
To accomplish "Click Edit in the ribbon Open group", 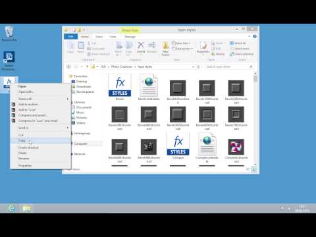I will tap(216, 49).
